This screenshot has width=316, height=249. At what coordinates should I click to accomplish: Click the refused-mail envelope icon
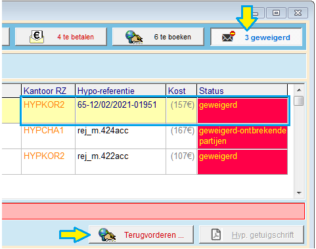pyautogui.click(x=229, y=36)
